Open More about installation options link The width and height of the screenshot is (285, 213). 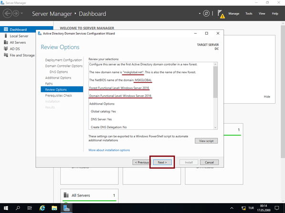(109, 150)
